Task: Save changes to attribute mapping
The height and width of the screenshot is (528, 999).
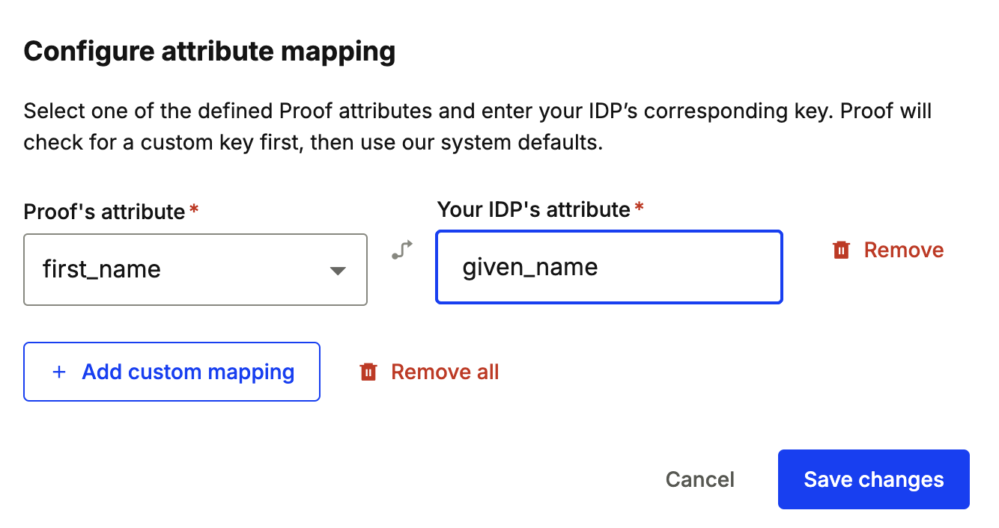Action: (874, 479)
